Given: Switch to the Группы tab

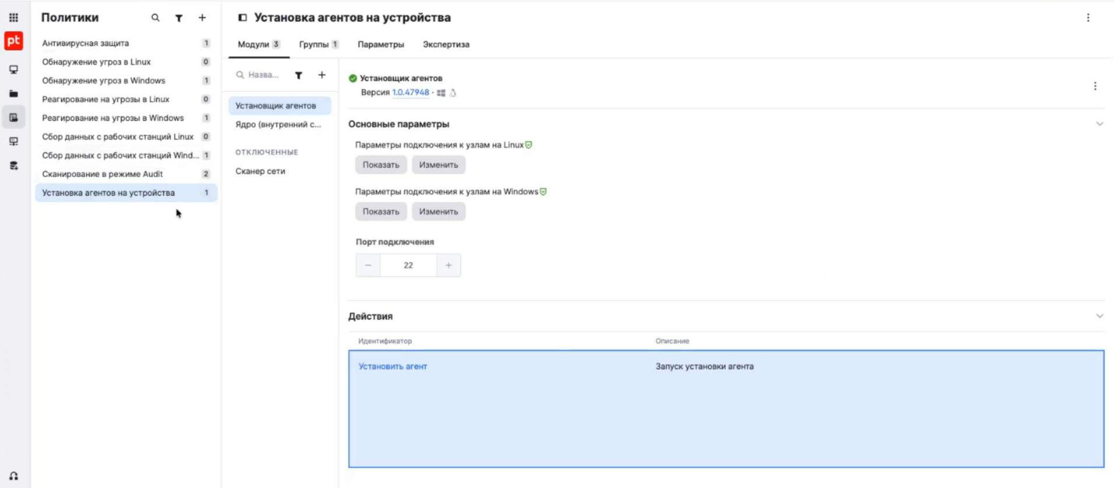Looking at the screenshot, I should point(318,44).
